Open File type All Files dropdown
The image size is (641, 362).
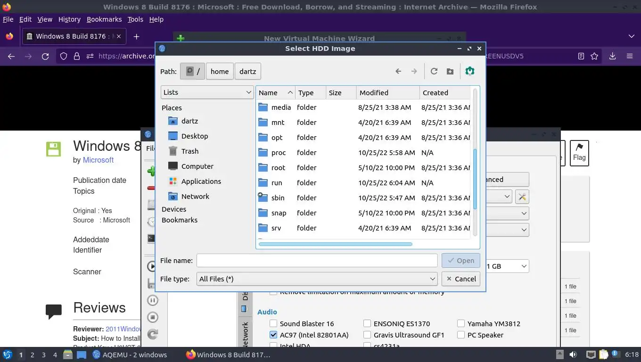(x=318, y=279)
